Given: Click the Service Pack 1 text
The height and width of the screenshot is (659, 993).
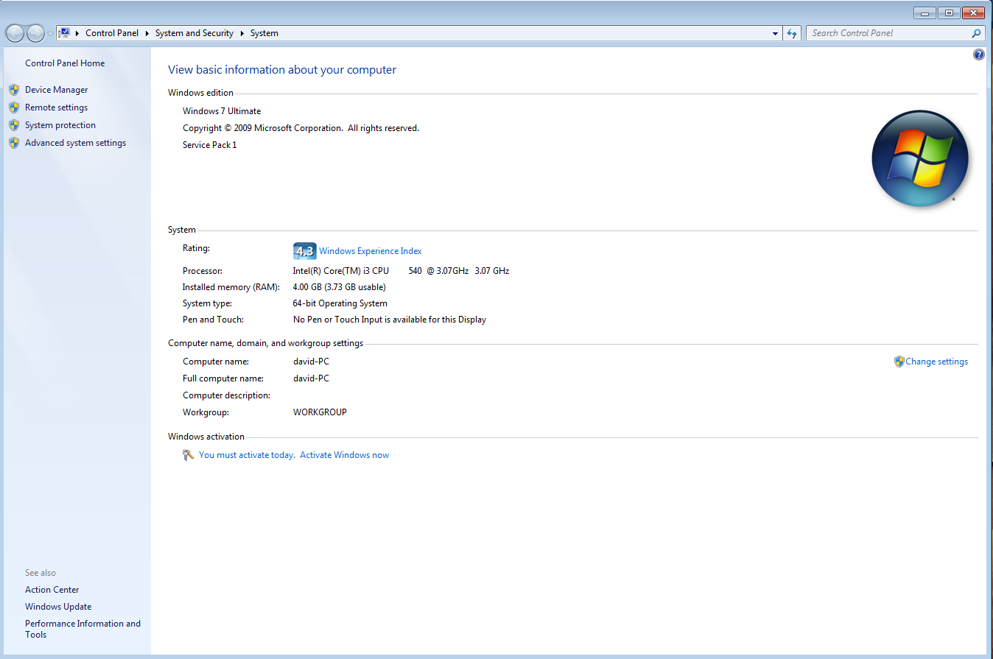Looking at the screenshot, I should 210,145.
